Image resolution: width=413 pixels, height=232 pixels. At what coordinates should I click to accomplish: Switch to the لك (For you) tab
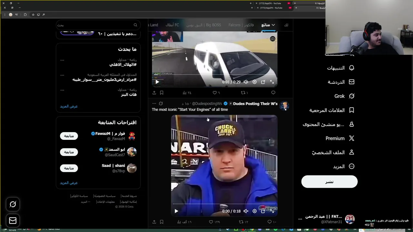(x=286, y=25)
